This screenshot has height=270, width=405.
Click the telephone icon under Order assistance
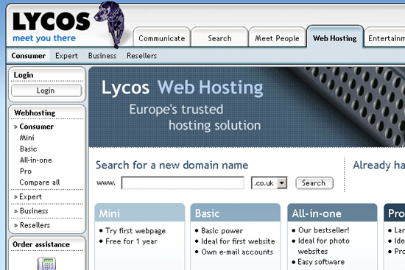(x=46, y=263)
